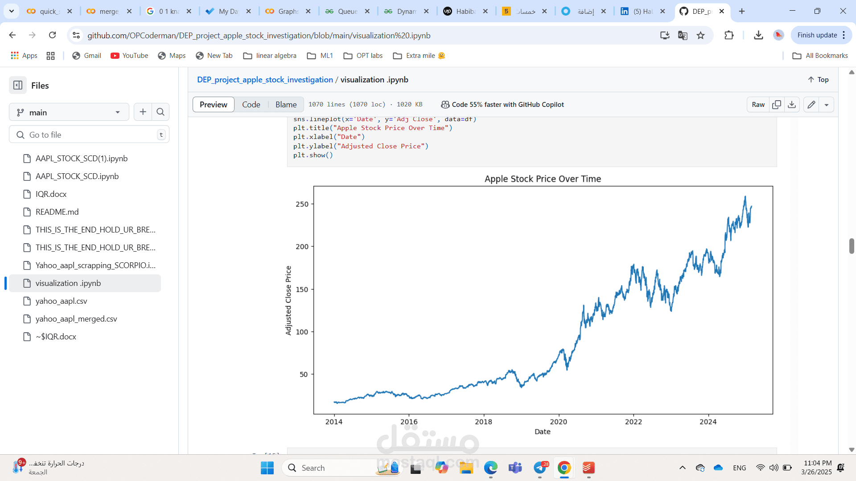
Task: Show hidden system tray icons
Action: point(682,468)
